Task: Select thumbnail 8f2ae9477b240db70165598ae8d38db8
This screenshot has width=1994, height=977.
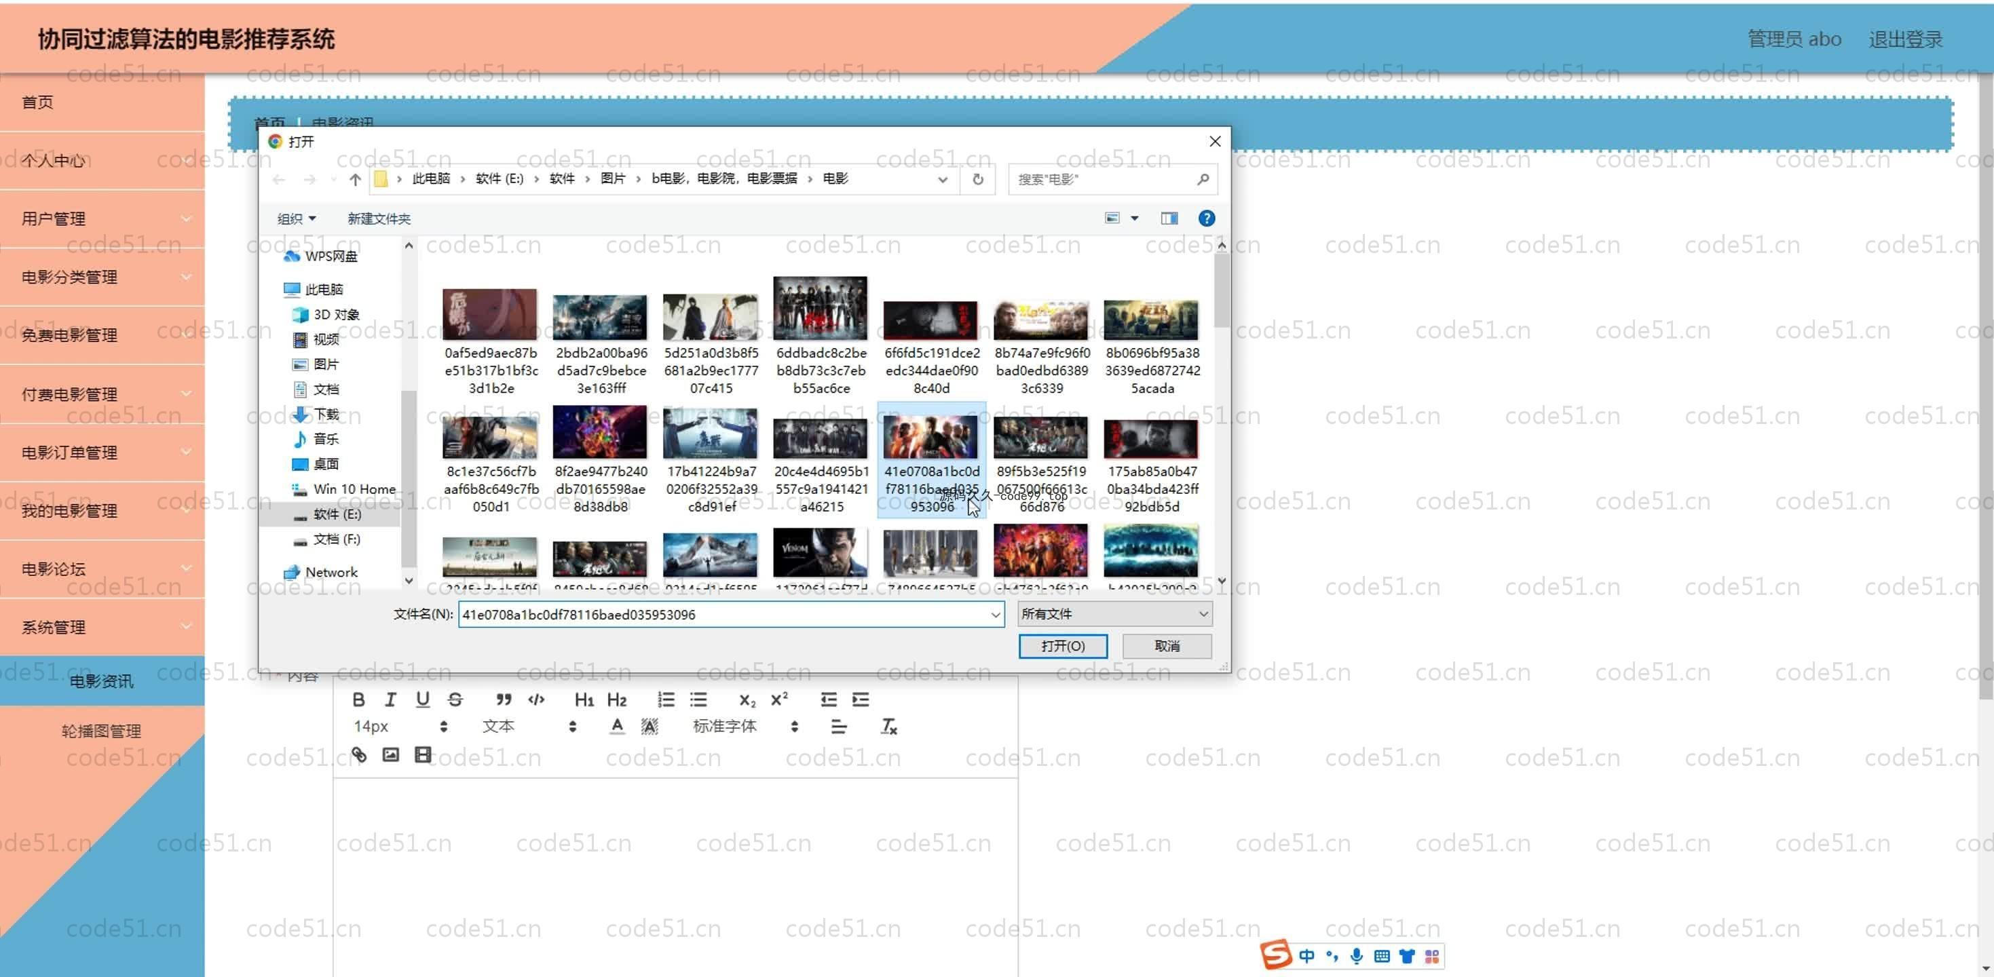Action: point(601,459)
